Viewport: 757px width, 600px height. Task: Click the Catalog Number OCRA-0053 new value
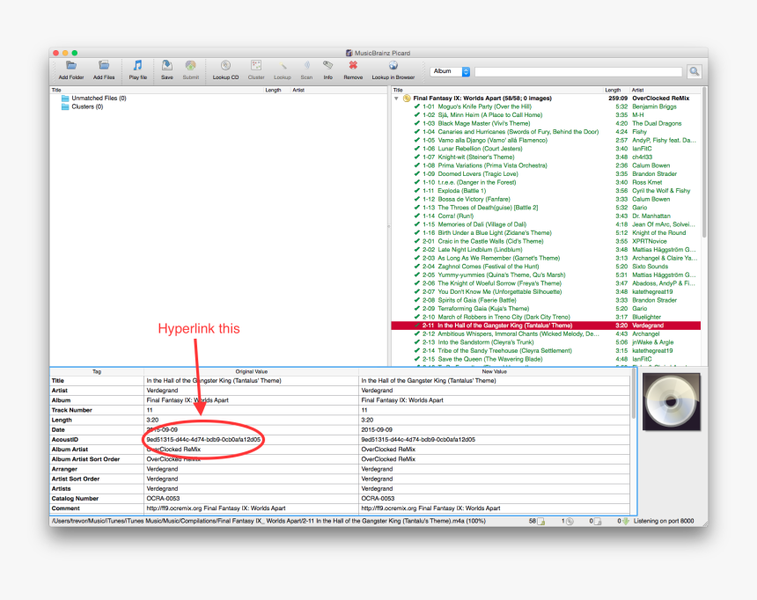[x=495, y=499]
